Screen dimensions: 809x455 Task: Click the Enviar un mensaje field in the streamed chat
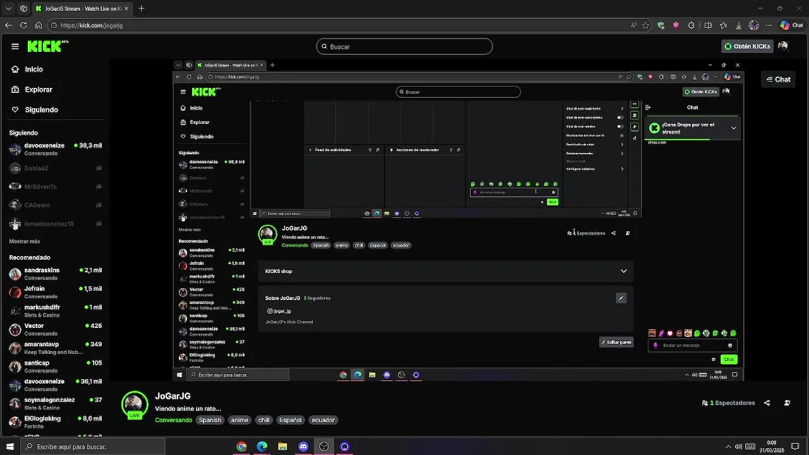tap(693, 346)
